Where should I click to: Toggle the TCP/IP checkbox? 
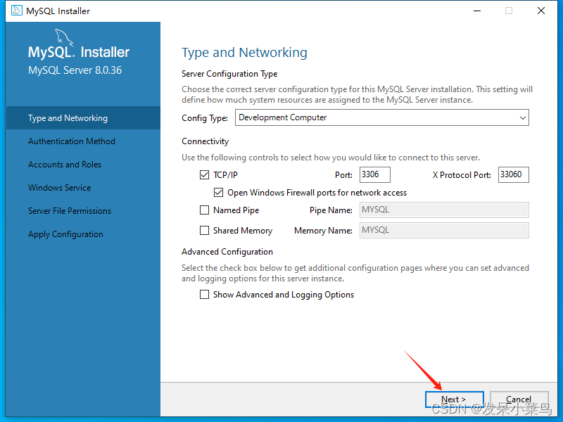(204, 174)
